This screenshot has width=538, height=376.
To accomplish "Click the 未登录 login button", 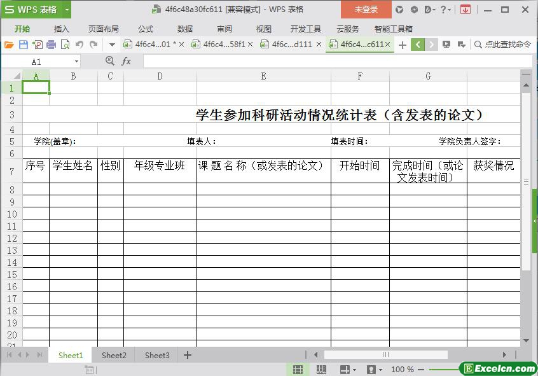I will [x=366, y=10].
